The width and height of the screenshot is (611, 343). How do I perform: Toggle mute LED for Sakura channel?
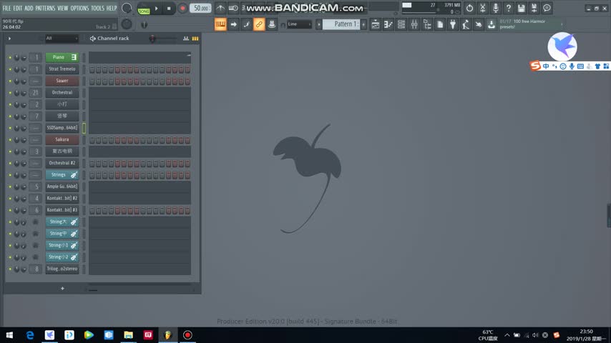[10, 140]
